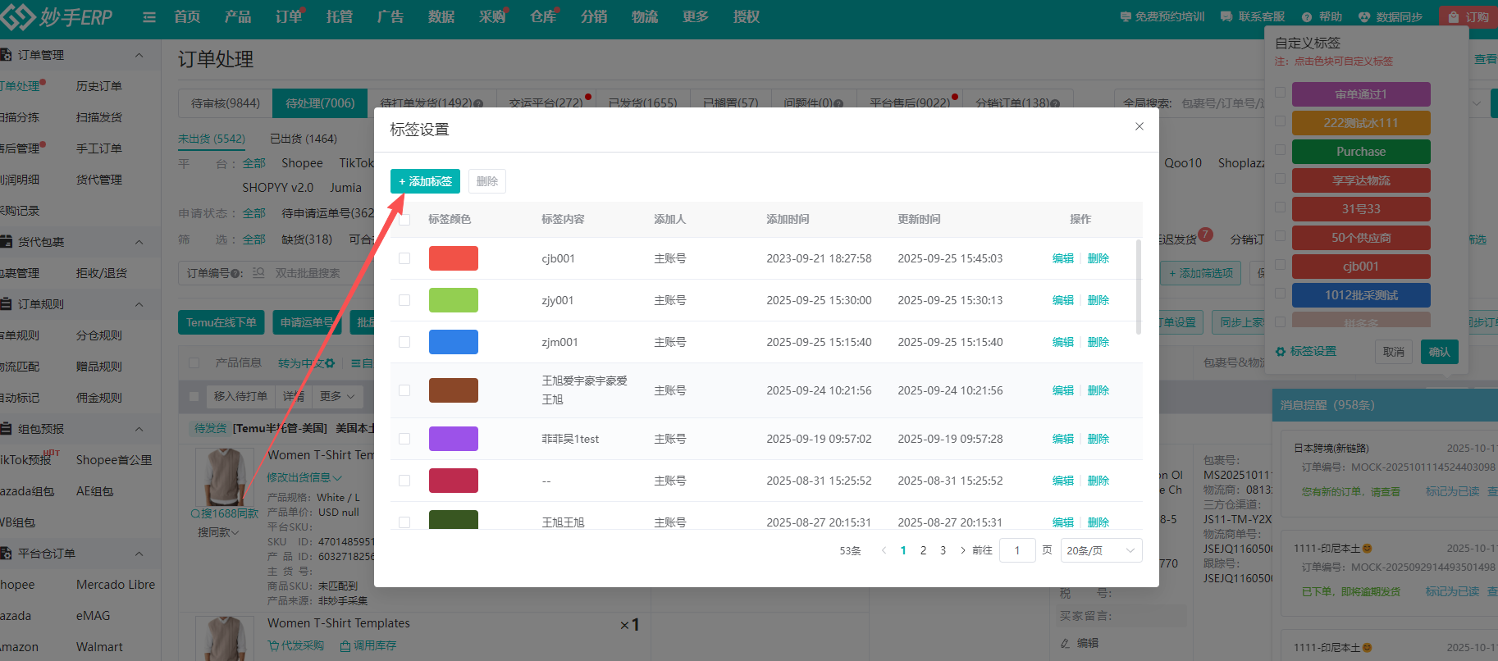Viewport: 1498px width, 661px height.
Task: Click the 联系客服 chat icon
Action: (1226, 17)
